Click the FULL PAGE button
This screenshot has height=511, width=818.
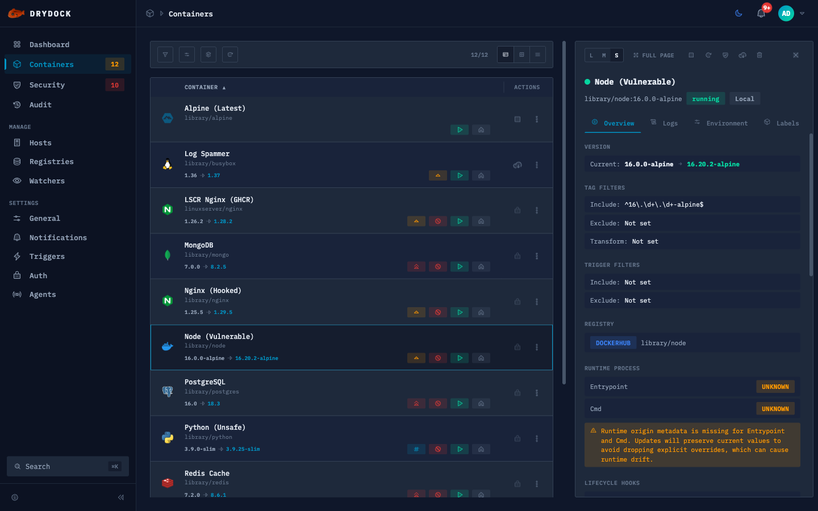654,55
